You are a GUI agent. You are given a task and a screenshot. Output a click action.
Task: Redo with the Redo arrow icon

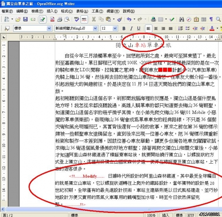[140, 19]
